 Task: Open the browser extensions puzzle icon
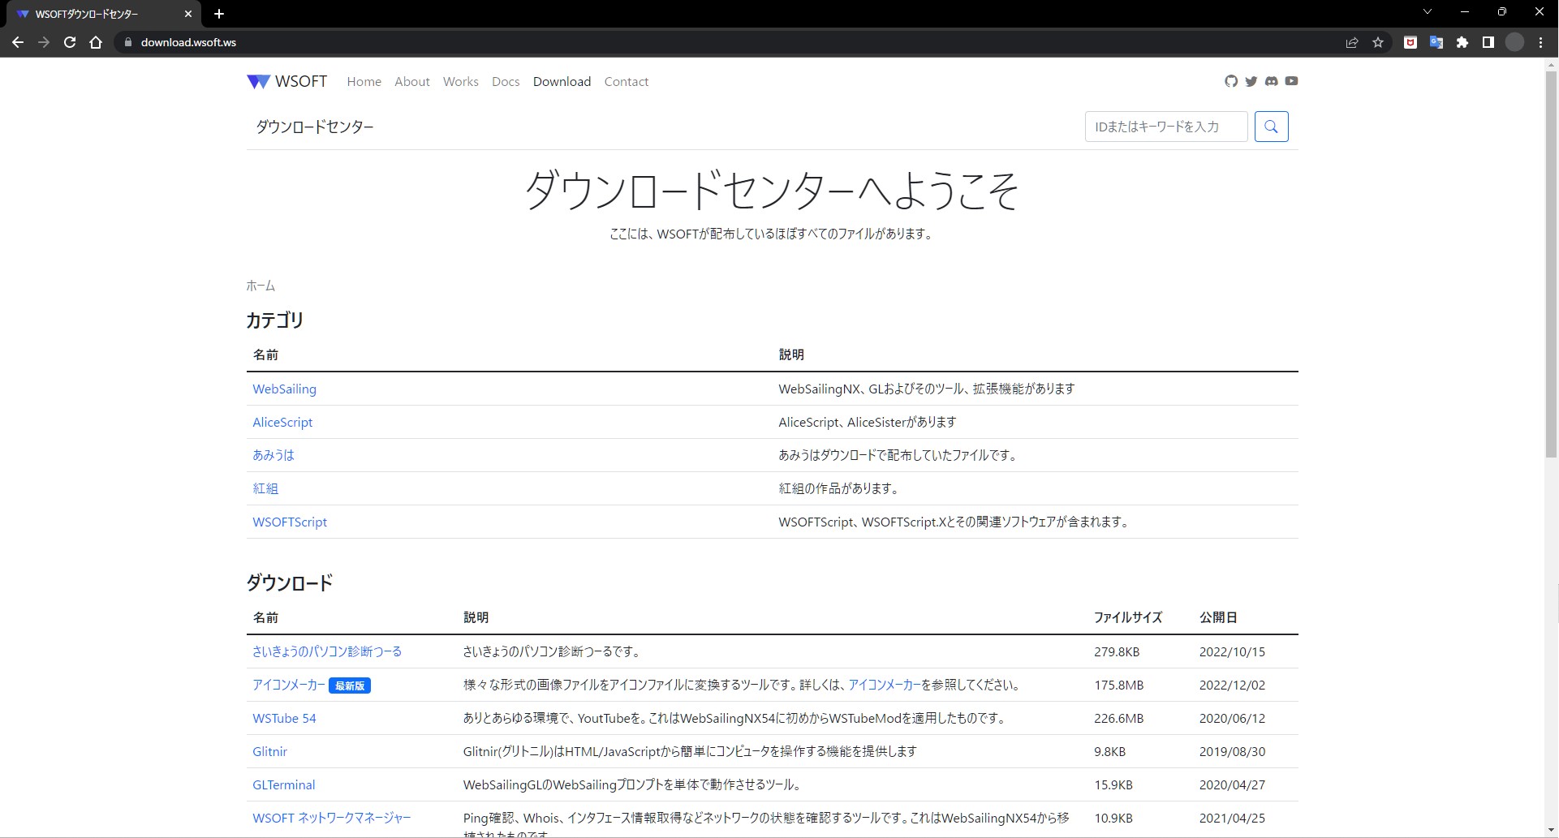click(1462, 42)
